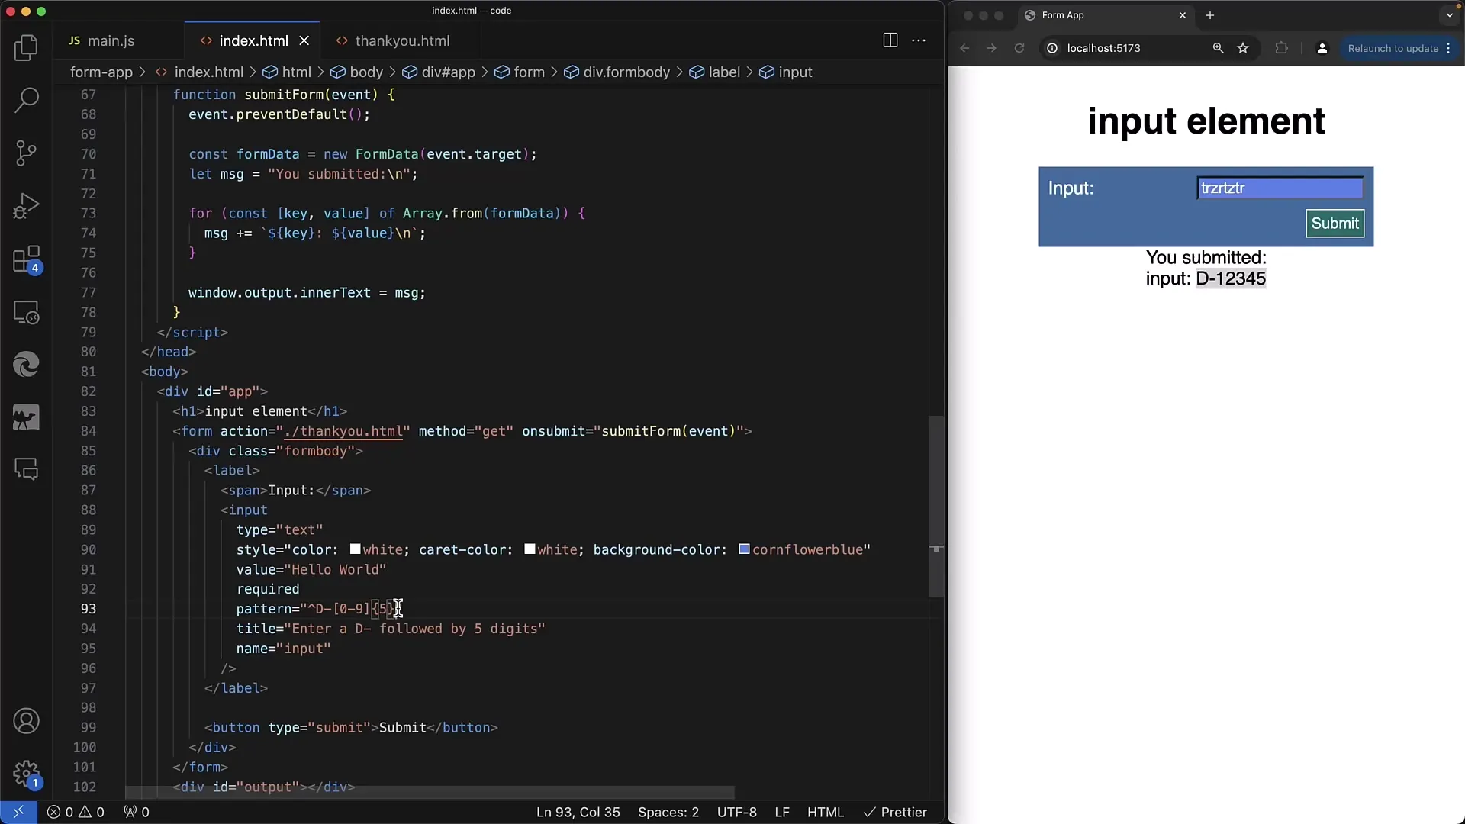The height and width of the screenshot is (824, 1465).
Task: Toggle the index.html file close button
Action: pos(304,41)
